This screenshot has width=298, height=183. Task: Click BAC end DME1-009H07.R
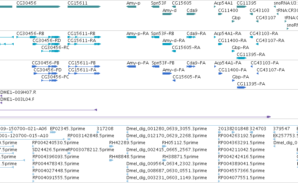click(18, 92)
